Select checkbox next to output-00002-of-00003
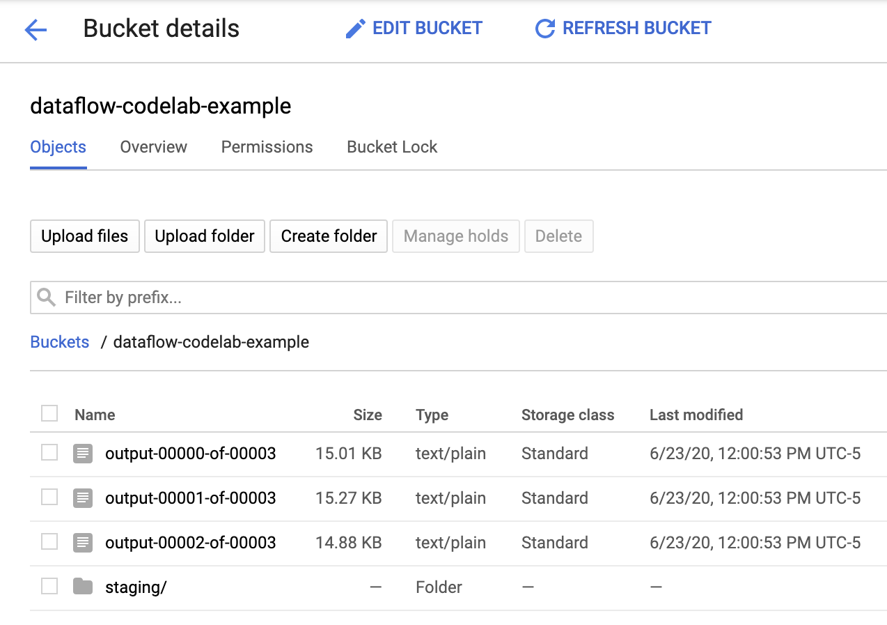Viewport: 887px width, 625px height. point(49,542)
